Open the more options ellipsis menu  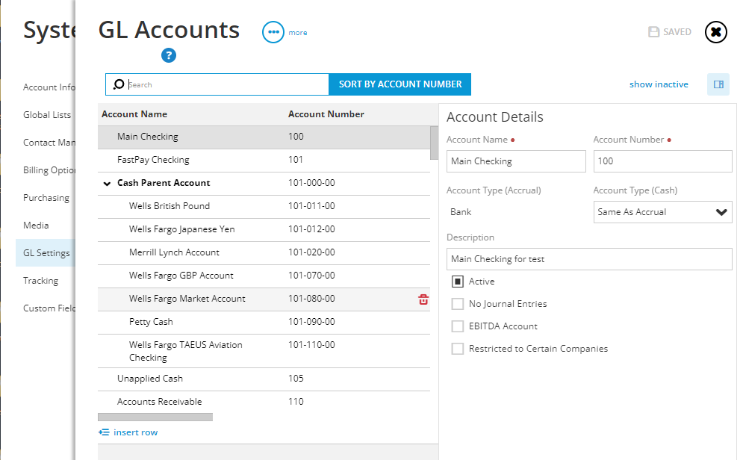[272, 31]
